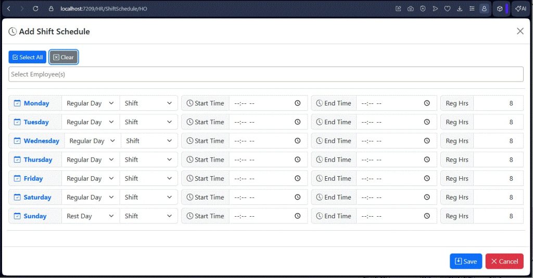Open Wednesday Start Time clock picker icon
Image resolution: width=533 pixels, height=278 pixels.
297,141
